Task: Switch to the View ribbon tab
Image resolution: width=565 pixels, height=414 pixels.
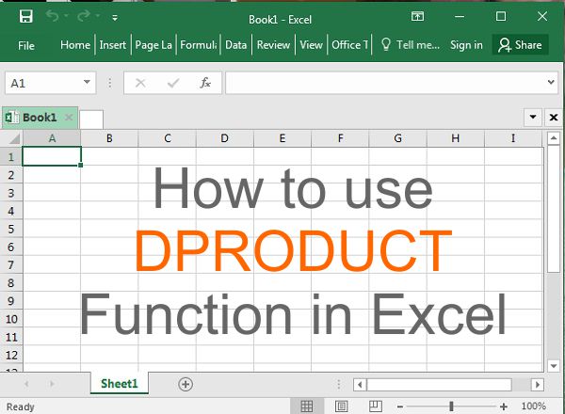Action: (311, 45)
